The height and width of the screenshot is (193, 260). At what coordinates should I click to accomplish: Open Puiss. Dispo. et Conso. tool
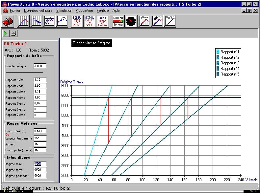pos(103,22)
